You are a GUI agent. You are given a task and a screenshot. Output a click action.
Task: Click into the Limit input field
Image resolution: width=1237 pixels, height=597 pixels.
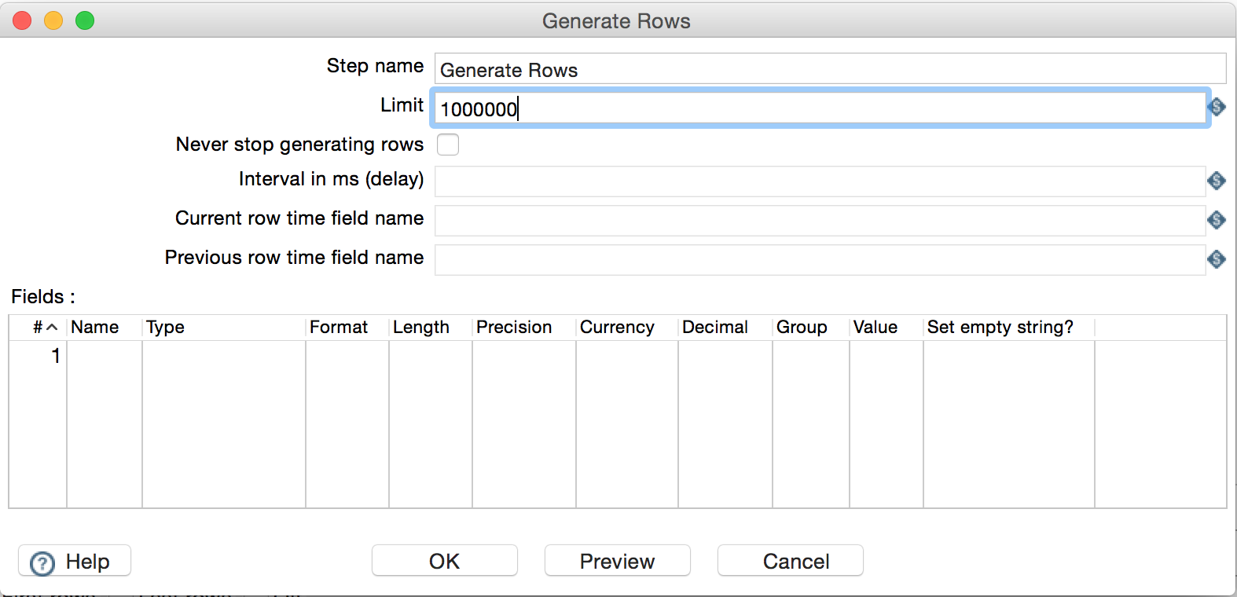point(819,108)
